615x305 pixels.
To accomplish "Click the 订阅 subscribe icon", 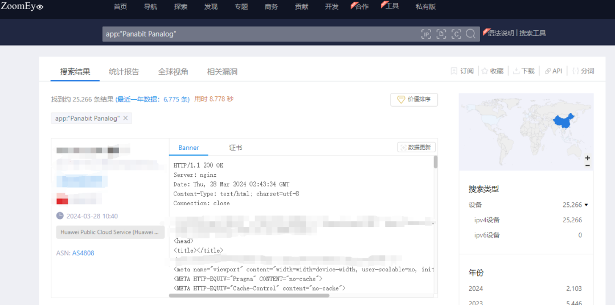I will [454, 71].
